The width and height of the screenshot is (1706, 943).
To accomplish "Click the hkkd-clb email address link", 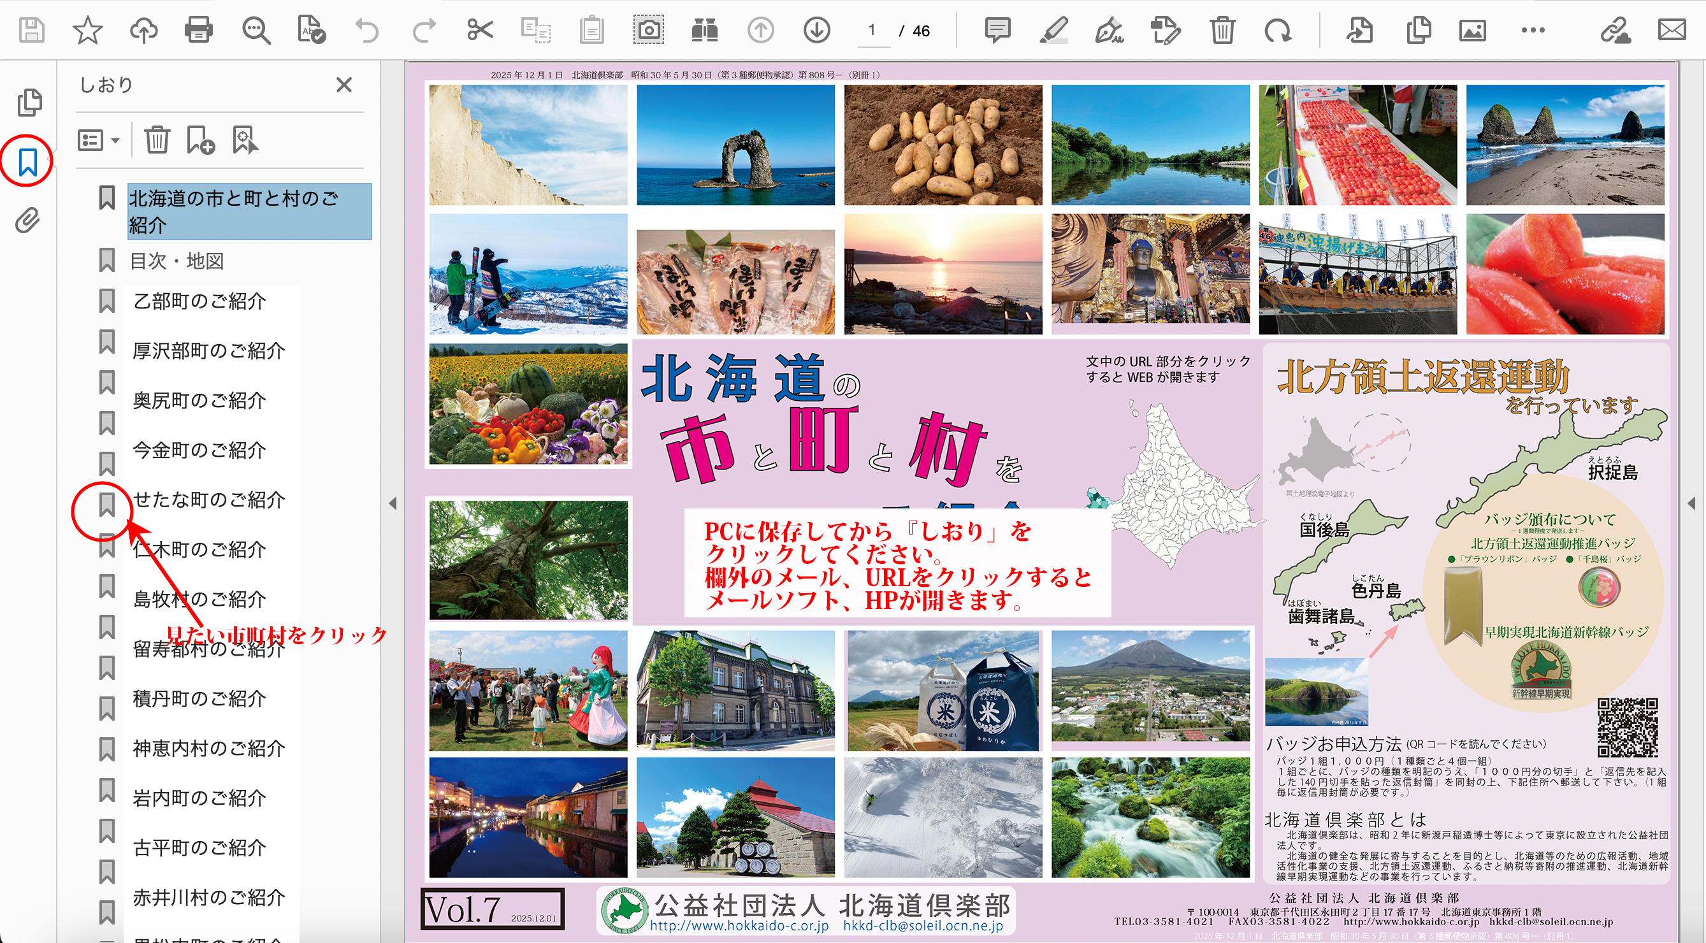I will [x=923, y=925].
